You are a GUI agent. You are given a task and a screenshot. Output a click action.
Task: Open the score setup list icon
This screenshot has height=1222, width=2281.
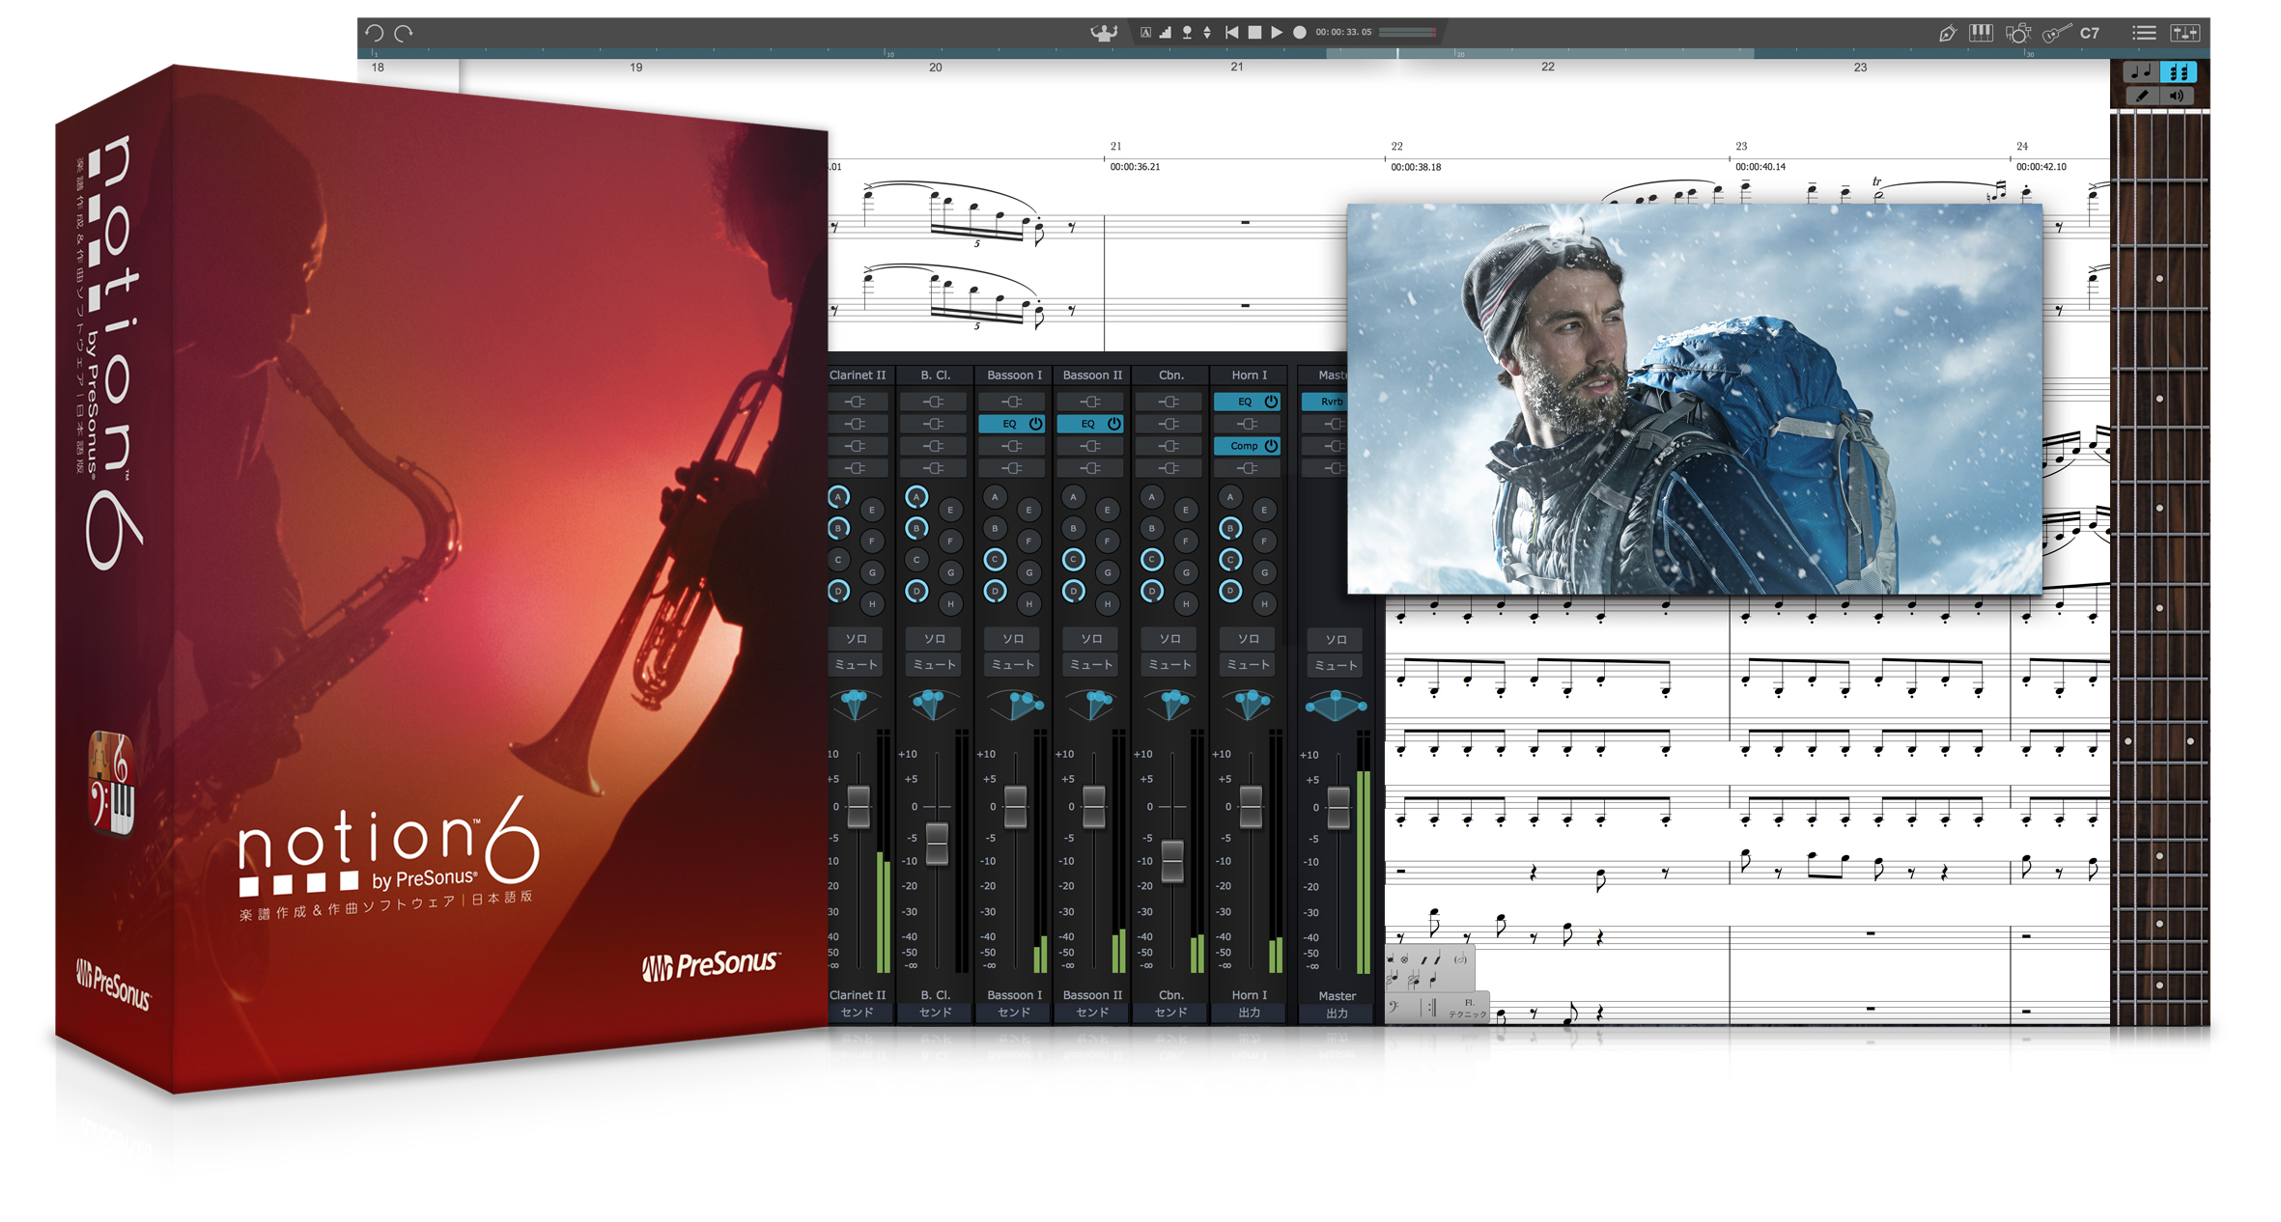tap(2144, 33)
